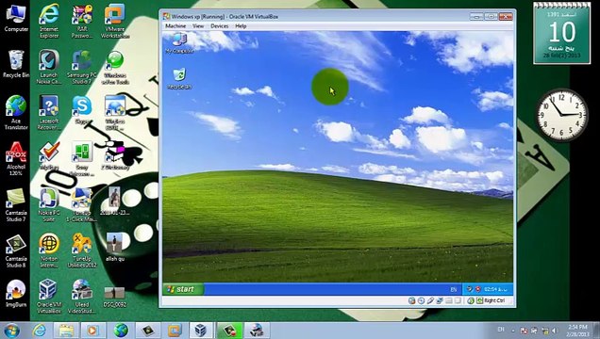Click the host taskbar clock 2:54 PM

577,331
